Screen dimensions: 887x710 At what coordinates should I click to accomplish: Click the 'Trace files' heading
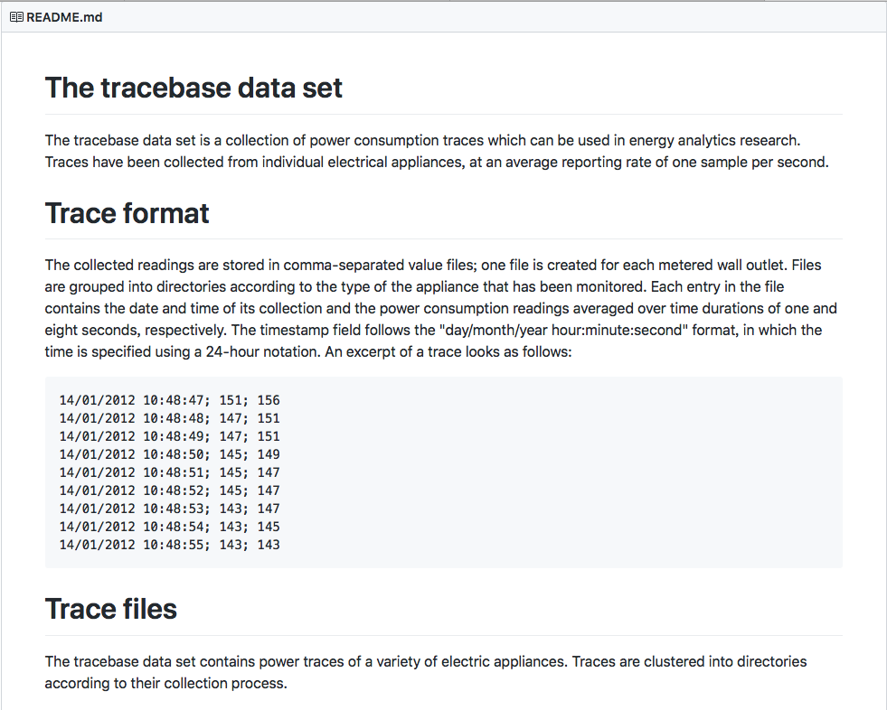(110, 609)
